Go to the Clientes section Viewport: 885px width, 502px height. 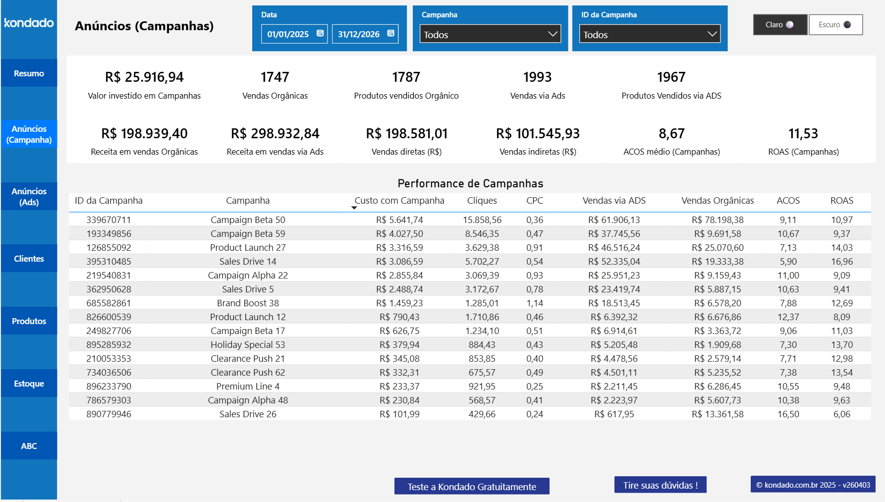tap(28, 258)
